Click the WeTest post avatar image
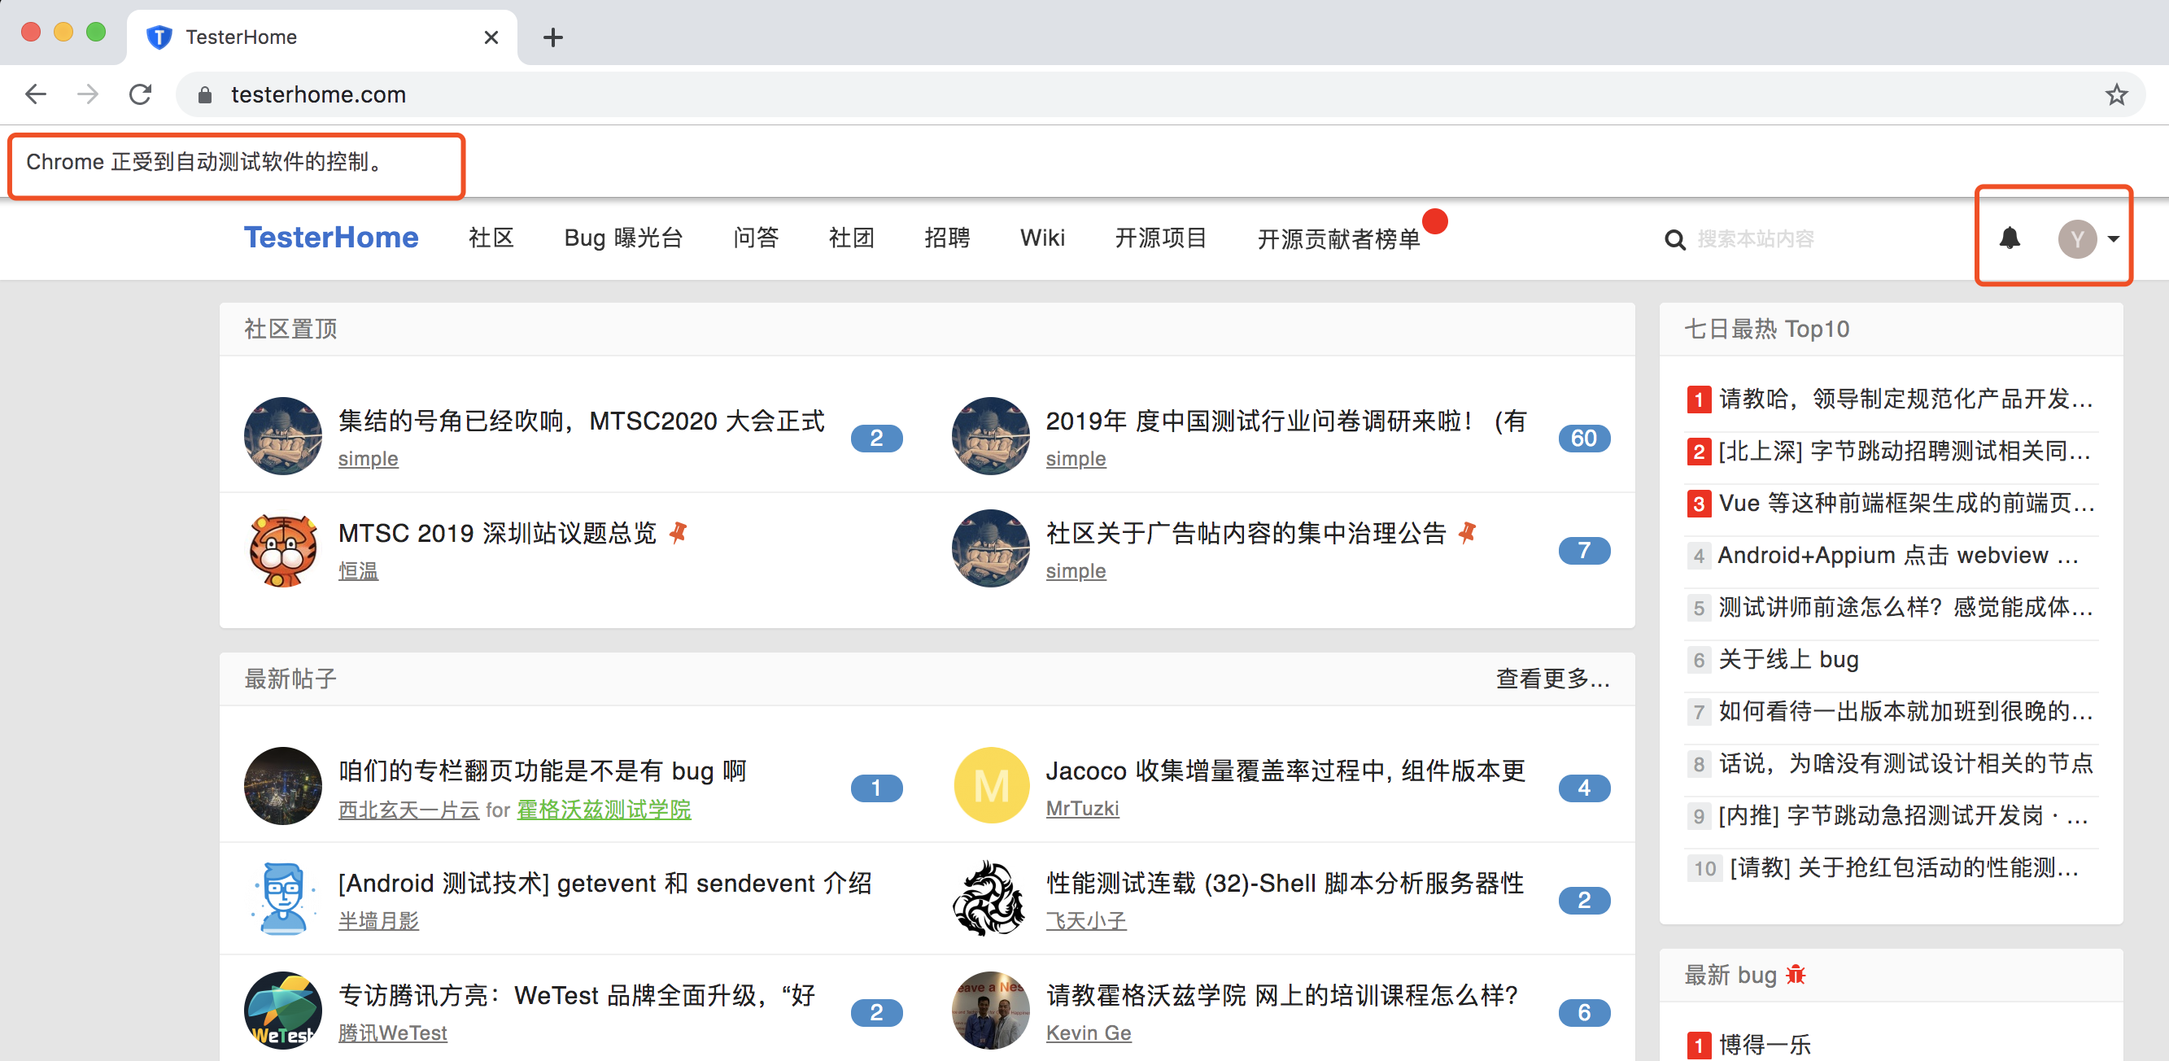This screenshot has height=1061, width=2169. click(283, 1011)
